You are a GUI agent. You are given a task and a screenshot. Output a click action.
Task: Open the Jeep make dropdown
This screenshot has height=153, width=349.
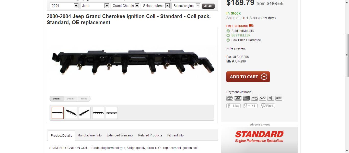pyautogui.click(x=95, y=6)
